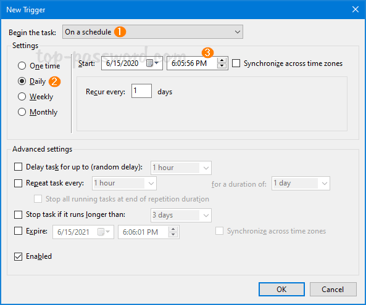366x305 pixels.
Task: Enable Delay task for up to checkbox
Action: (18, 167)
